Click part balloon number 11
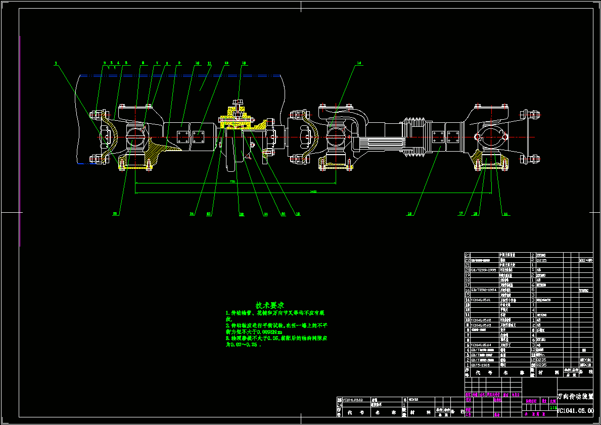This screenshot has width=601, height=425. pyautogui.click(x=209, y=63)
